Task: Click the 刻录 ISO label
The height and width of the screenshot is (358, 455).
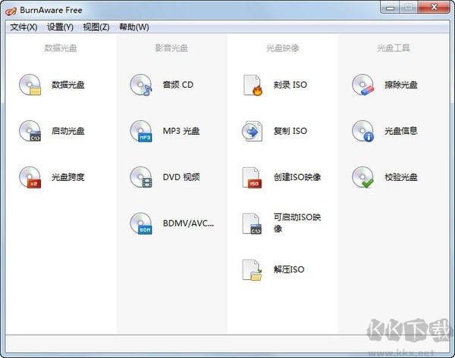Action: (290, 85)
